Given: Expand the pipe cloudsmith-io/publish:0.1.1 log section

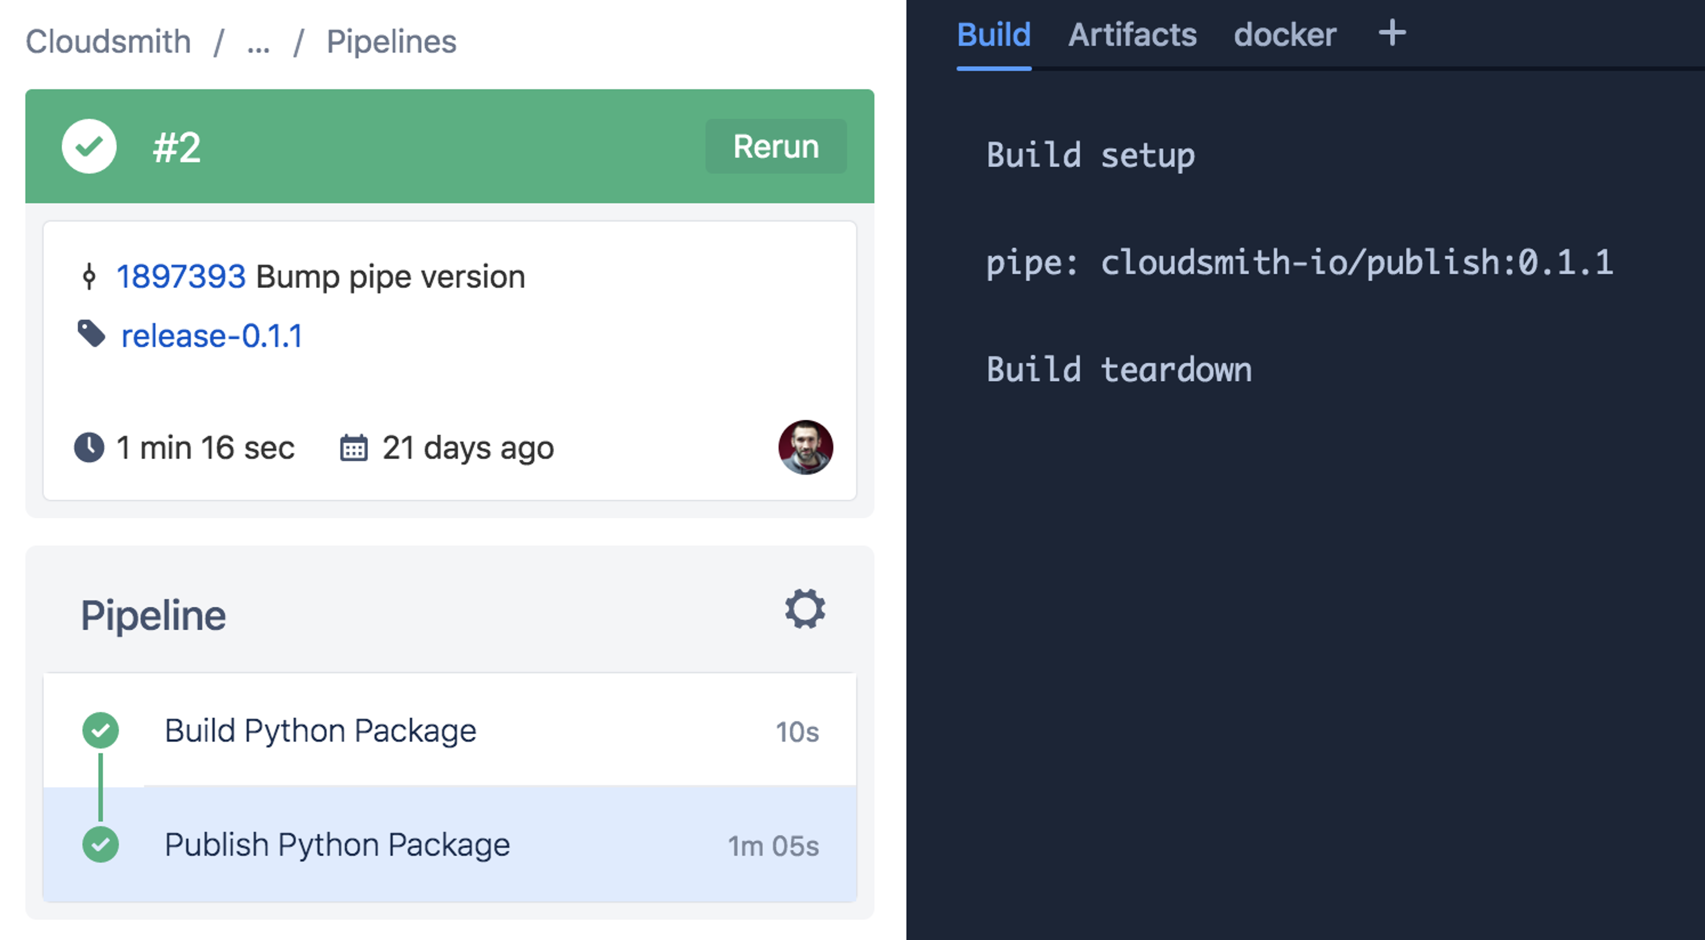Looking at the screenshot, I should [x=1299, y=263].
